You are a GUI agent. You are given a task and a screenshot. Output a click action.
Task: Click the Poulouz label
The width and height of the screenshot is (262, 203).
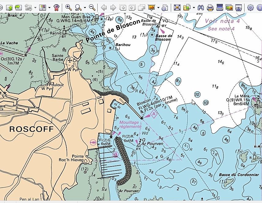point(57,85)
